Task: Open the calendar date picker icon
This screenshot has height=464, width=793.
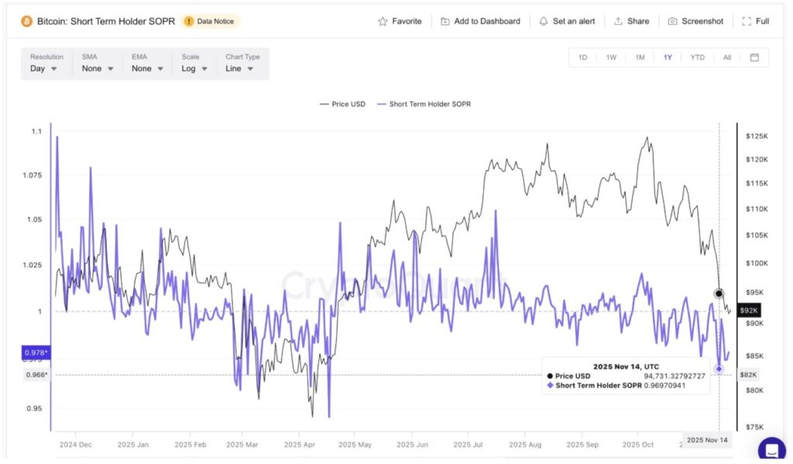Action: (x=754, y=57)
